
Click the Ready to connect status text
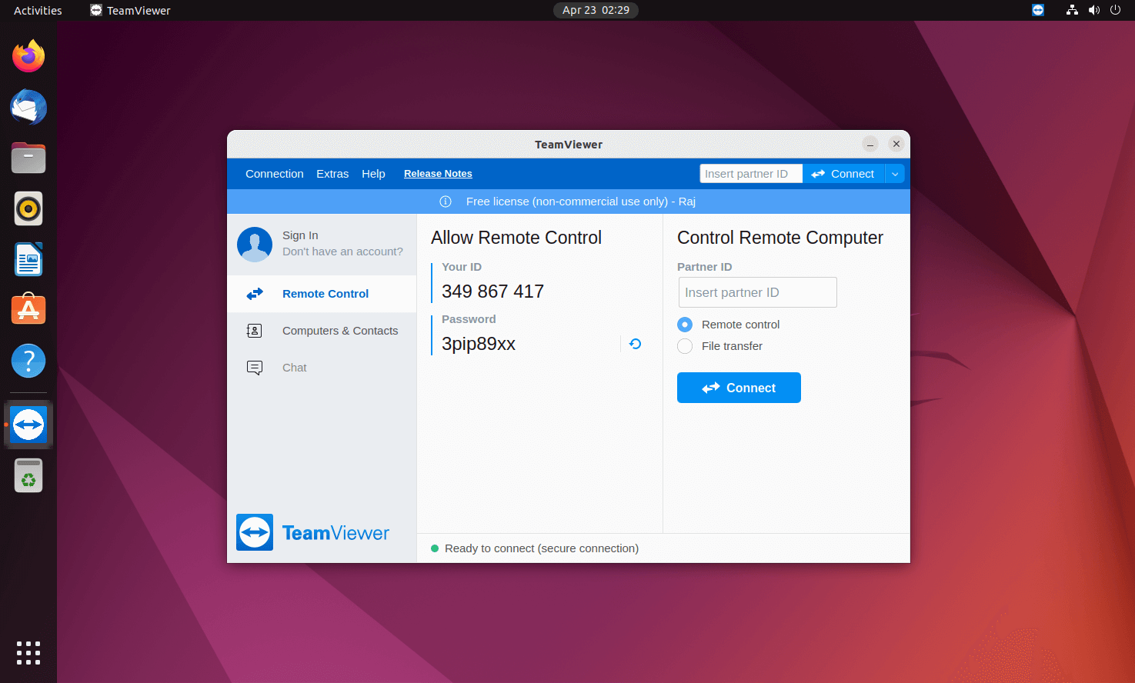click(x=542, y=548)
